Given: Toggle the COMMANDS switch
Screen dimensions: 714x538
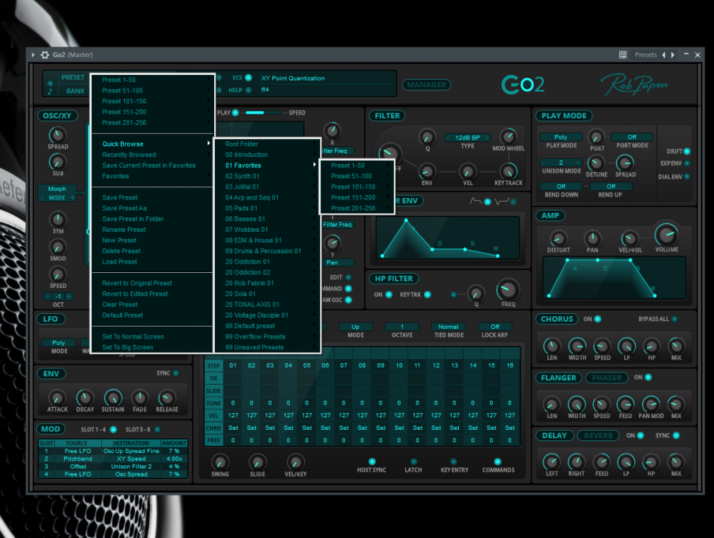Looking at the screenshot, I should pos(498,462).
